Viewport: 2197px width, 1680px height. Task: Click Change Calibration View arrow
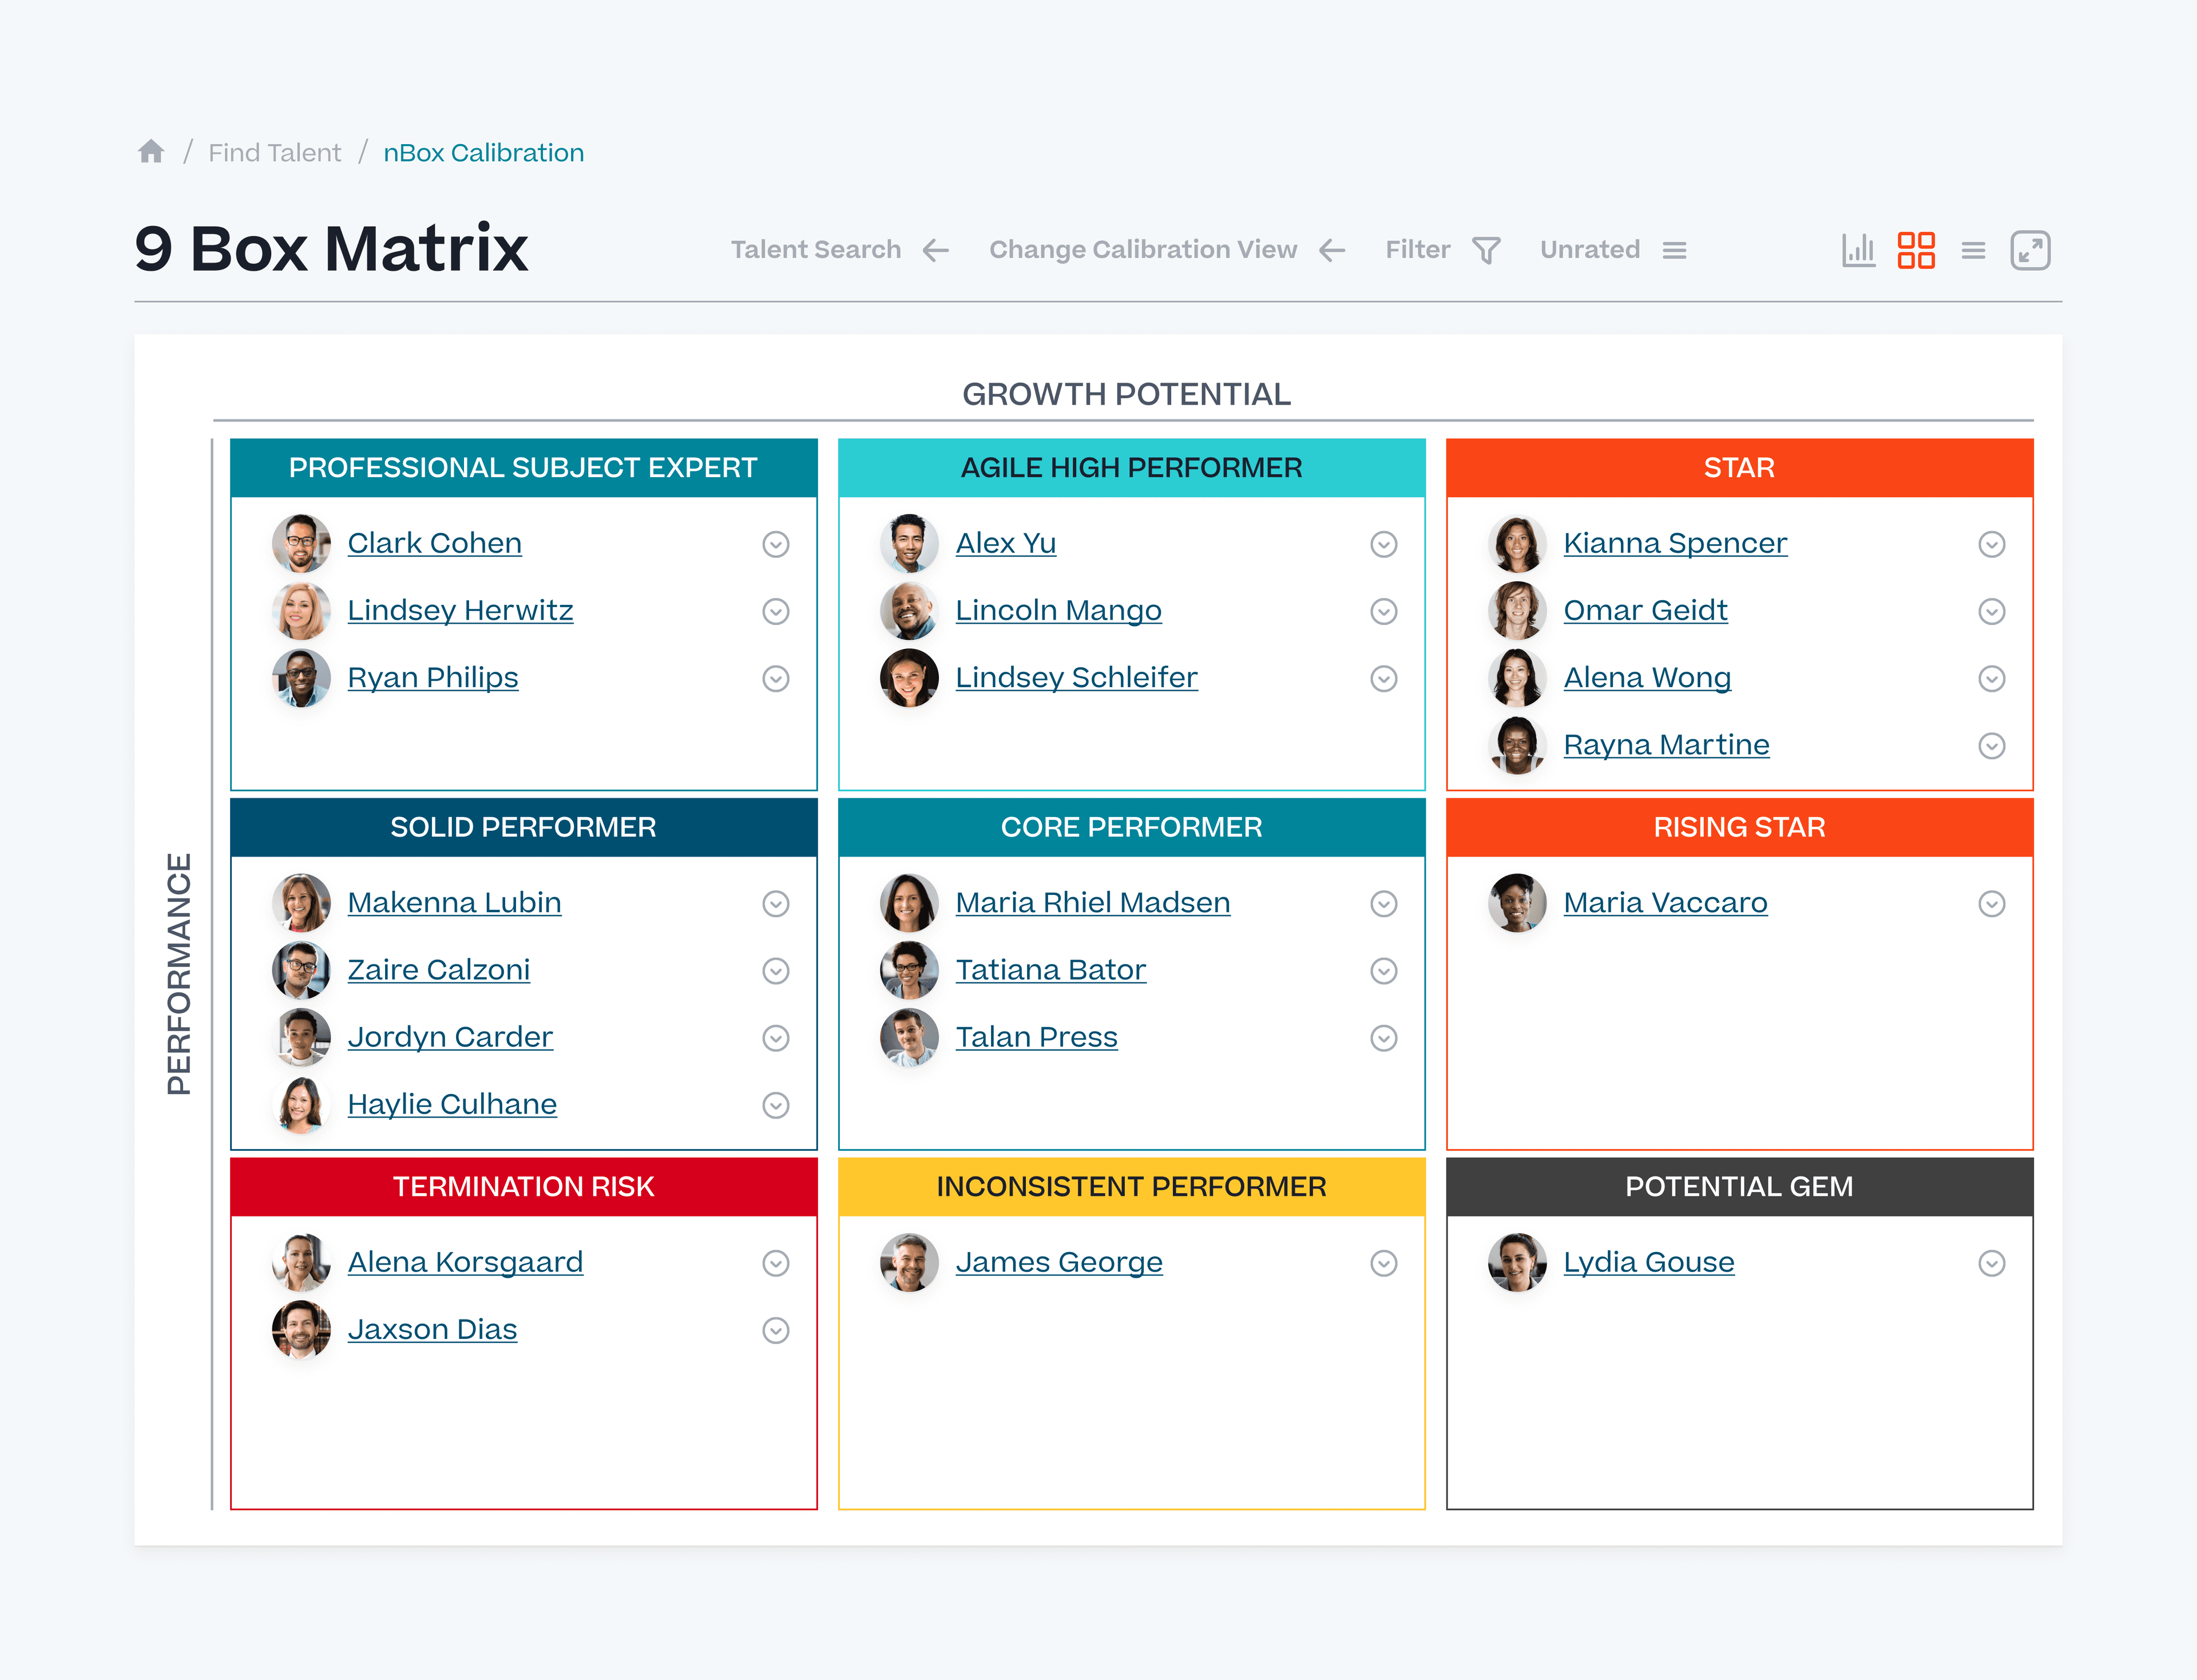[x=1332, y=250]
